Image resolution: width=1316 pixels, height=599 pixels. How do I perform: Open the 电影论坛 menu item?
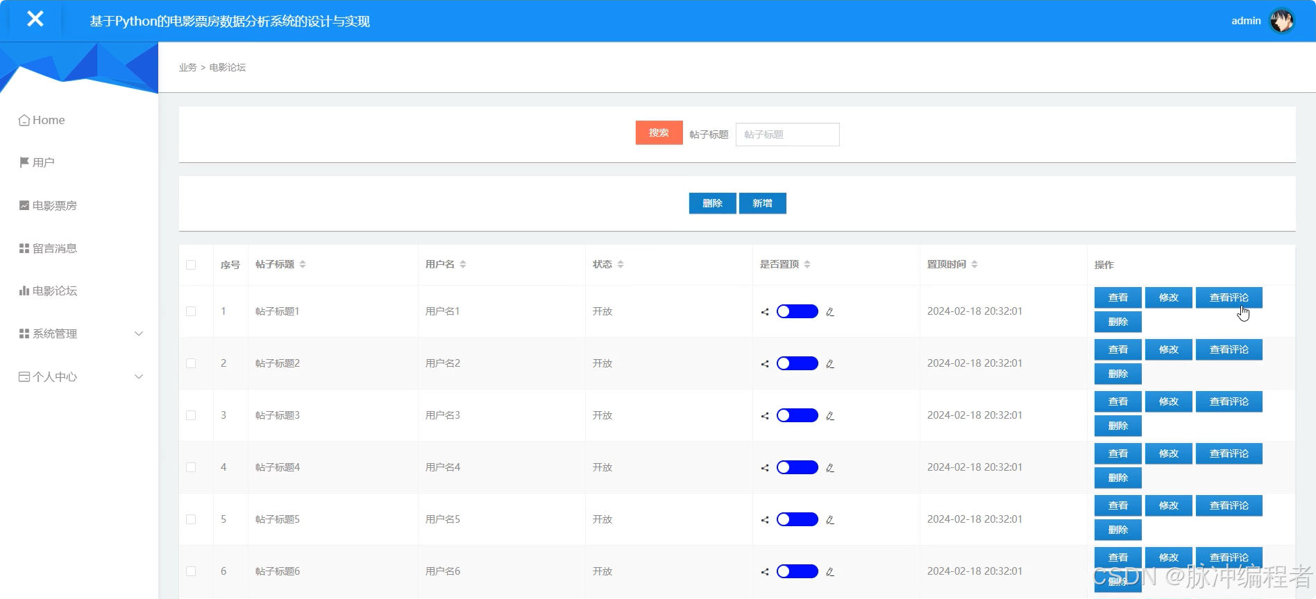(x=79, y=290)
